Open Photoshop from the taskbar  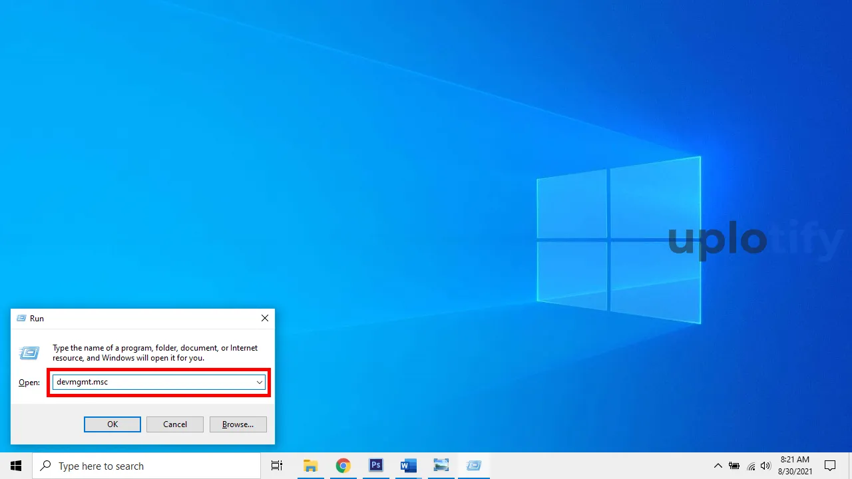click(x=375, y=466)
